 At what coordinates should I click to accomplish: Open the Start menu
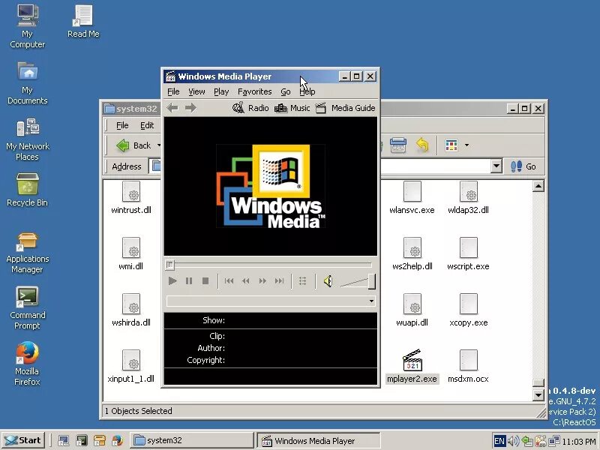[x=23, y=440]
